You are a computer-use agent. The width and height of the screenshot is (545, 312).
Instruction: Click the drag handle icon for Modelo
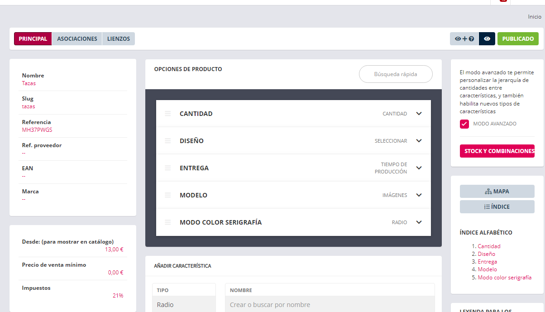pos(168,195)
